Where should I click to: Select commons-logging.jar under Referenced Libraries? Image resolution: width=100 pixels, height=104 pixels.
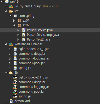(x=34, y=58)
